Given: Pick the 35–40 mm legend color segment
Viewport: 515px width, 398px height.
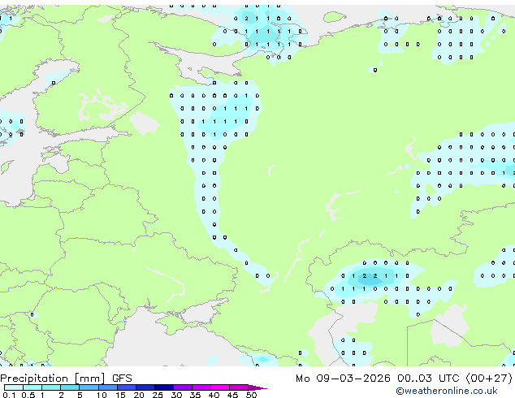Looking at the screenshot, I should [x=201, y=387].
